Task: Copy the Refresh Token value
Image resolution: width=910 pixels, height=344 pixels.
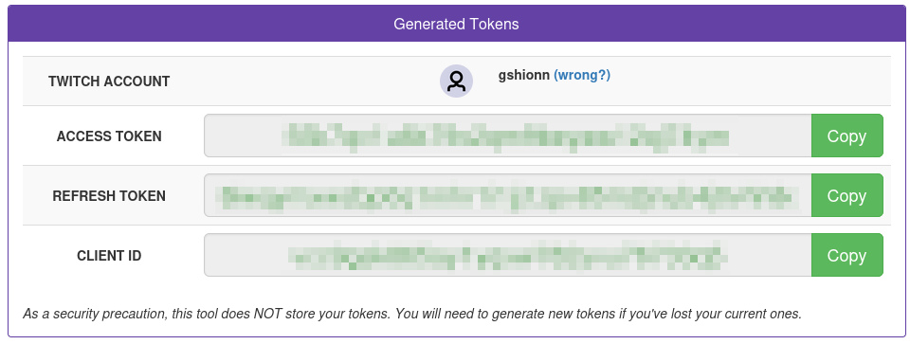Action: point(846,195)
